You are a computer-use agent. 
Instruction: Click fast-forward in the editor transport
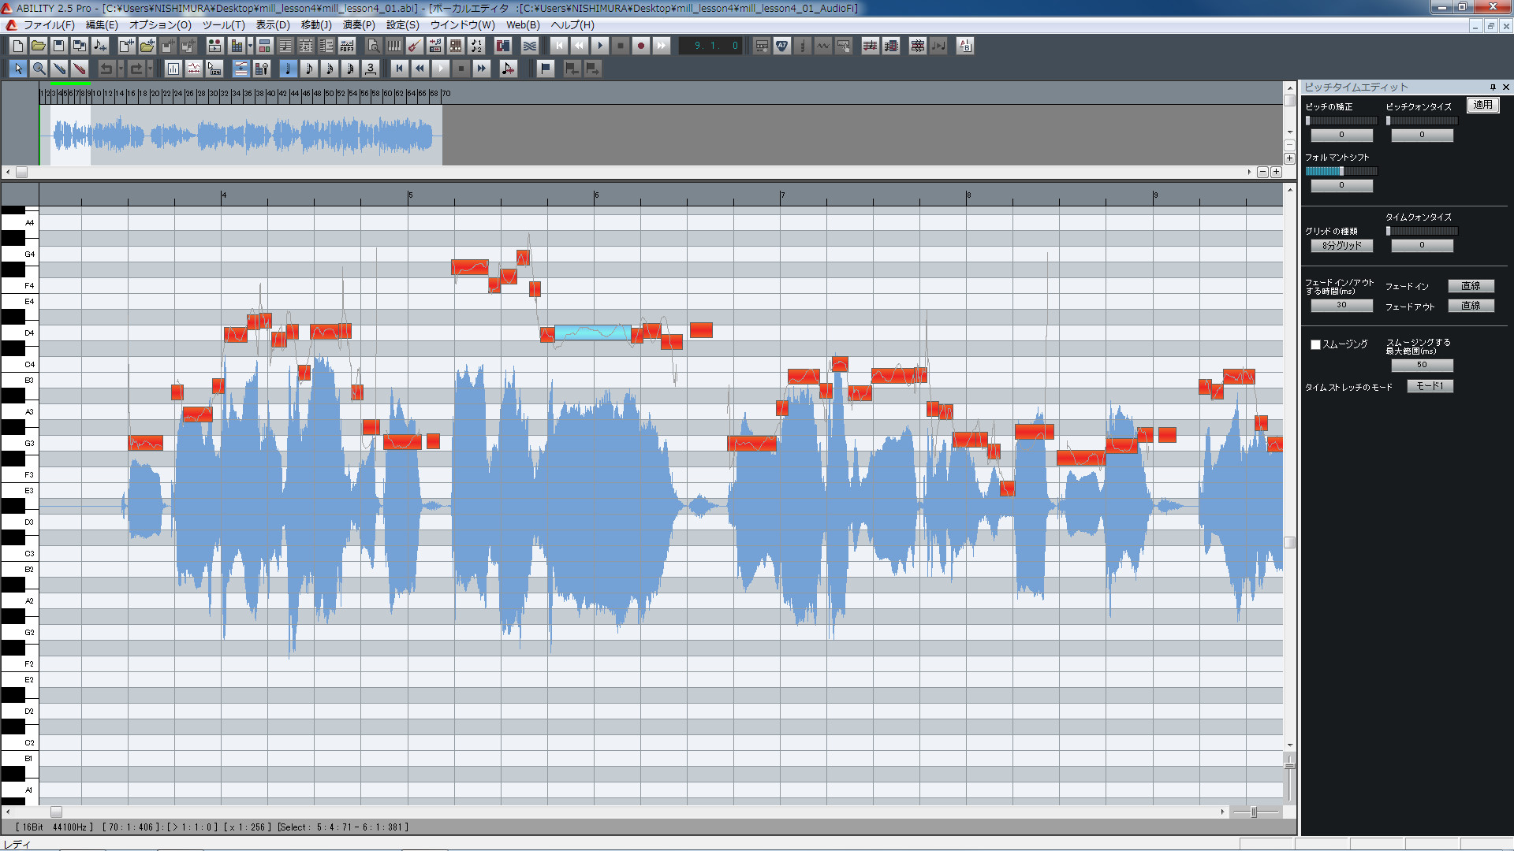pyautogui.click(x=482, y=69)
